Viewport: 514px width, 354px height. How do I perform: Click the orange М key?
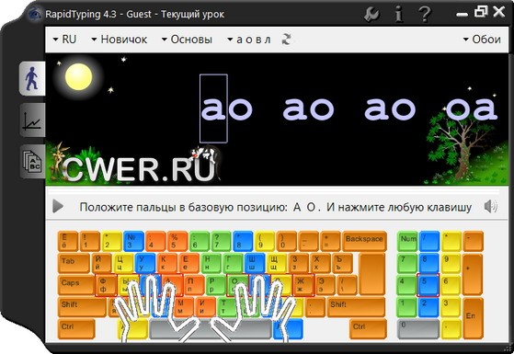coord(184,307)
